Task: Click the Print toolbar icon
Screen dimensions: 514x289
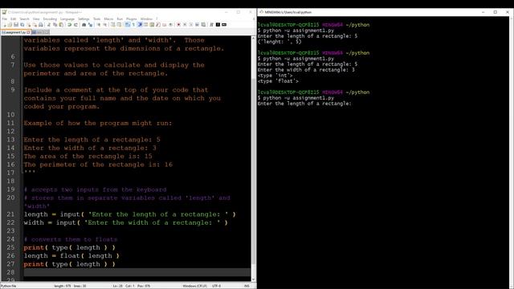Action: [x=41, y=25]
